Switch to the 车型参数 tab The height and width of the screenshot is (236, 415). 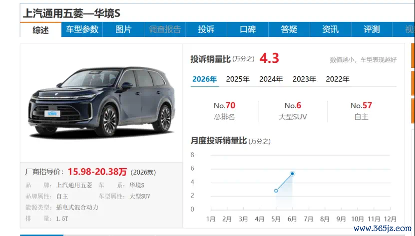(x=82, y=29)
